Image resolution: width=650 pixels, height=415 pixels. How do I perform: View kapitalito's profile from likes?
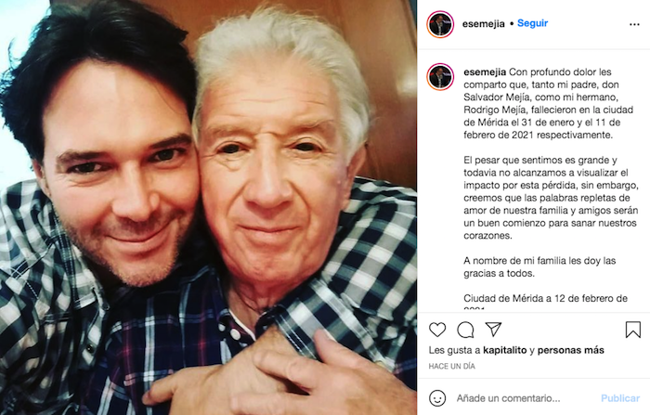click(505, 350)
